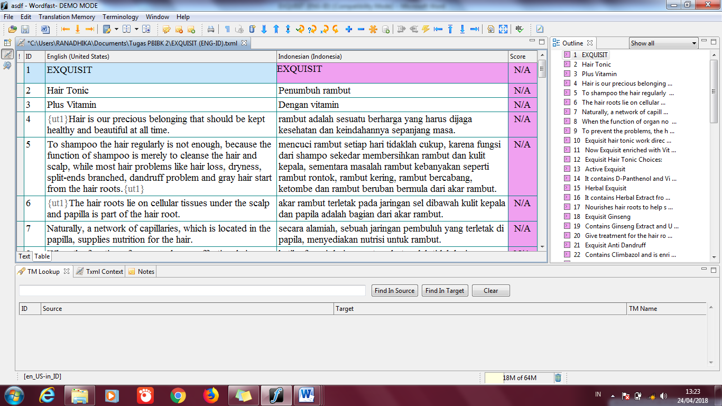Open the File menu
Viewport: 722px width, 406px height.
point(8,17)
